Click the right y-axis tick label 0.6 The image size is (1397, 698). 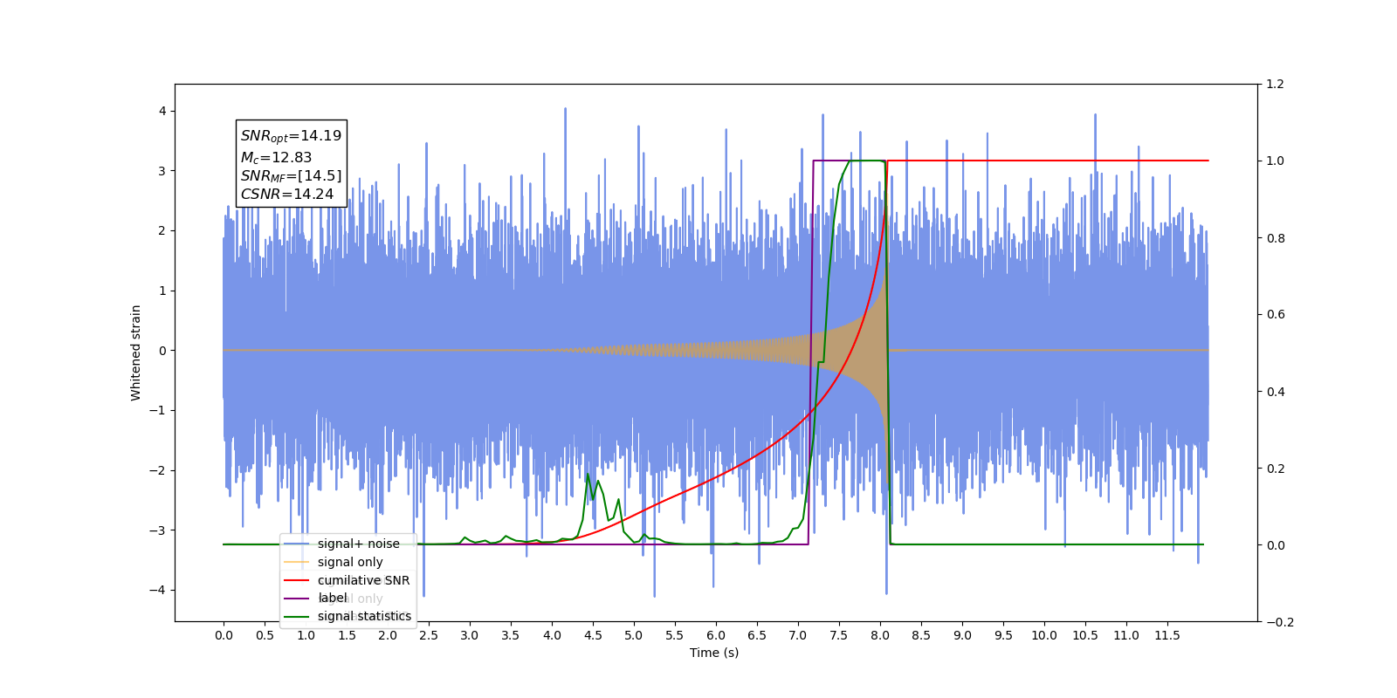pyautogui.click(x=1275, y=315)
